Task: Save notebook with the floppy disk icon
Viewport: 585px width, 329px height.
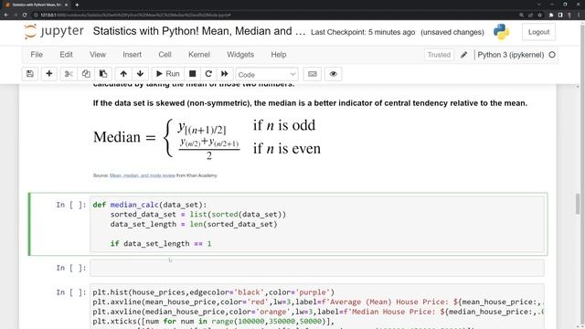Action: click(30, 74)
